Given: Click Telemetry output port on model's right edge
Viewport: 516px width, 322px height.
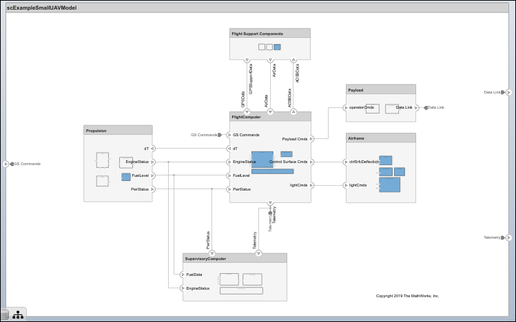Looking at the screenshot, I should coord(508,237).
